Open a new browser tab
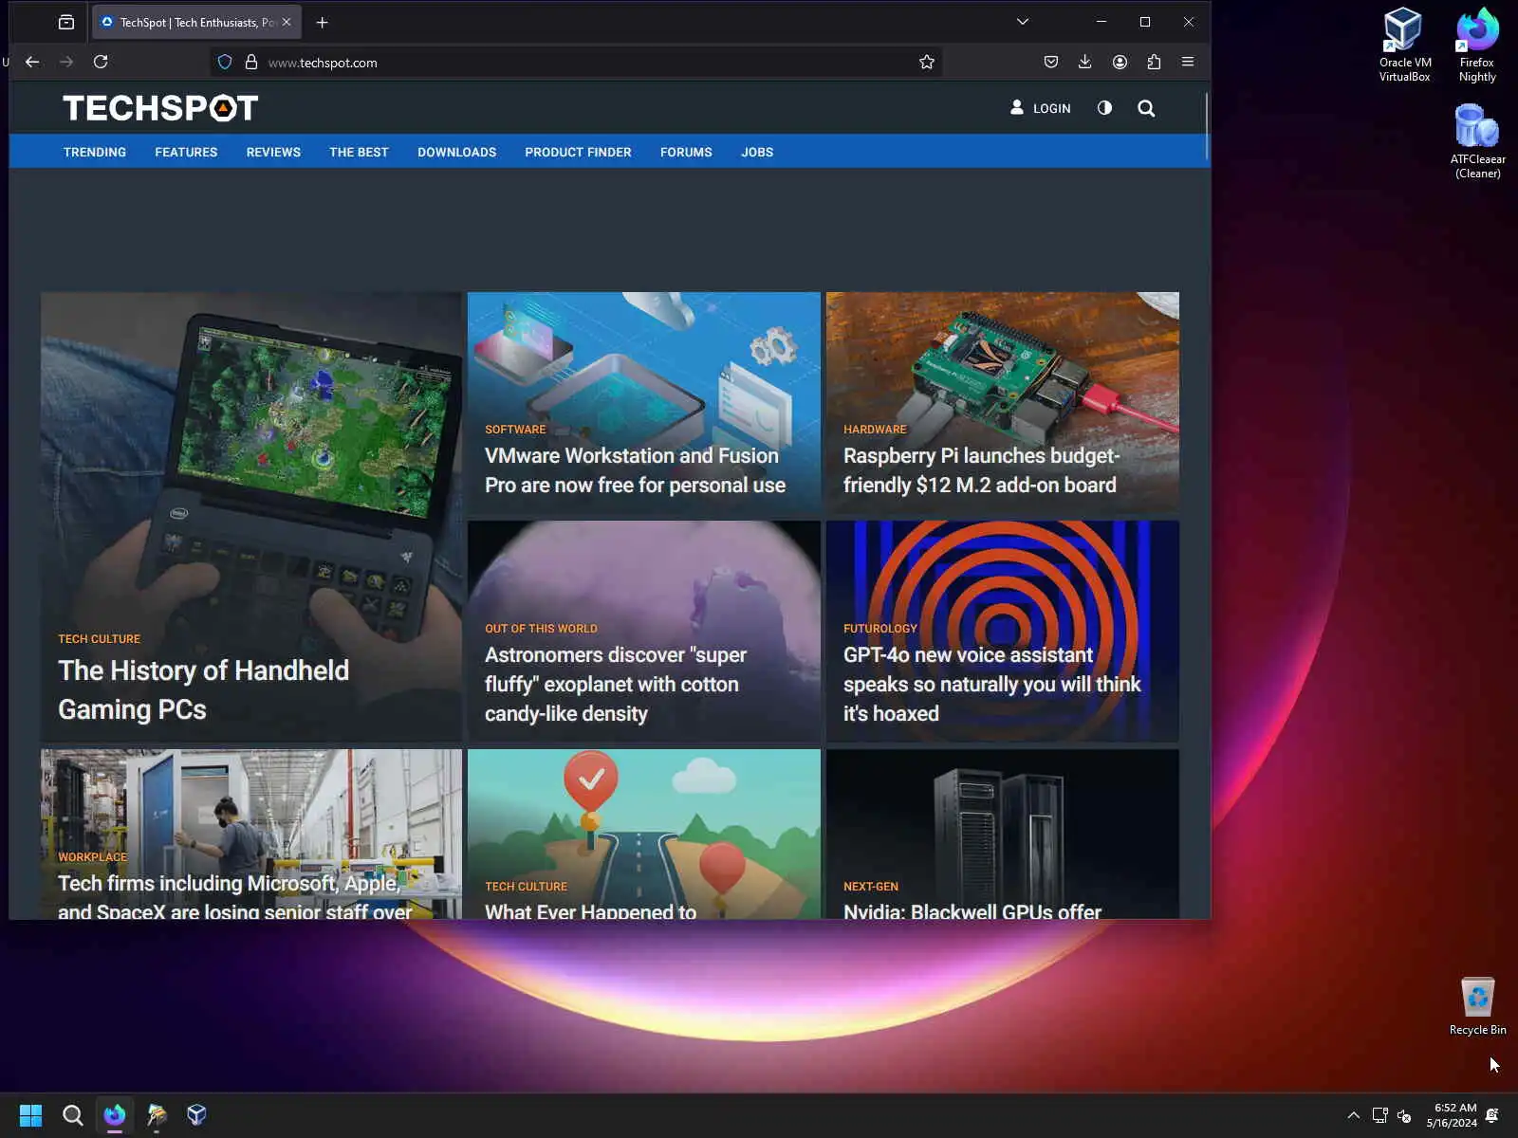Viewport: 1518px width, 1138px height. tap(322, 22)
